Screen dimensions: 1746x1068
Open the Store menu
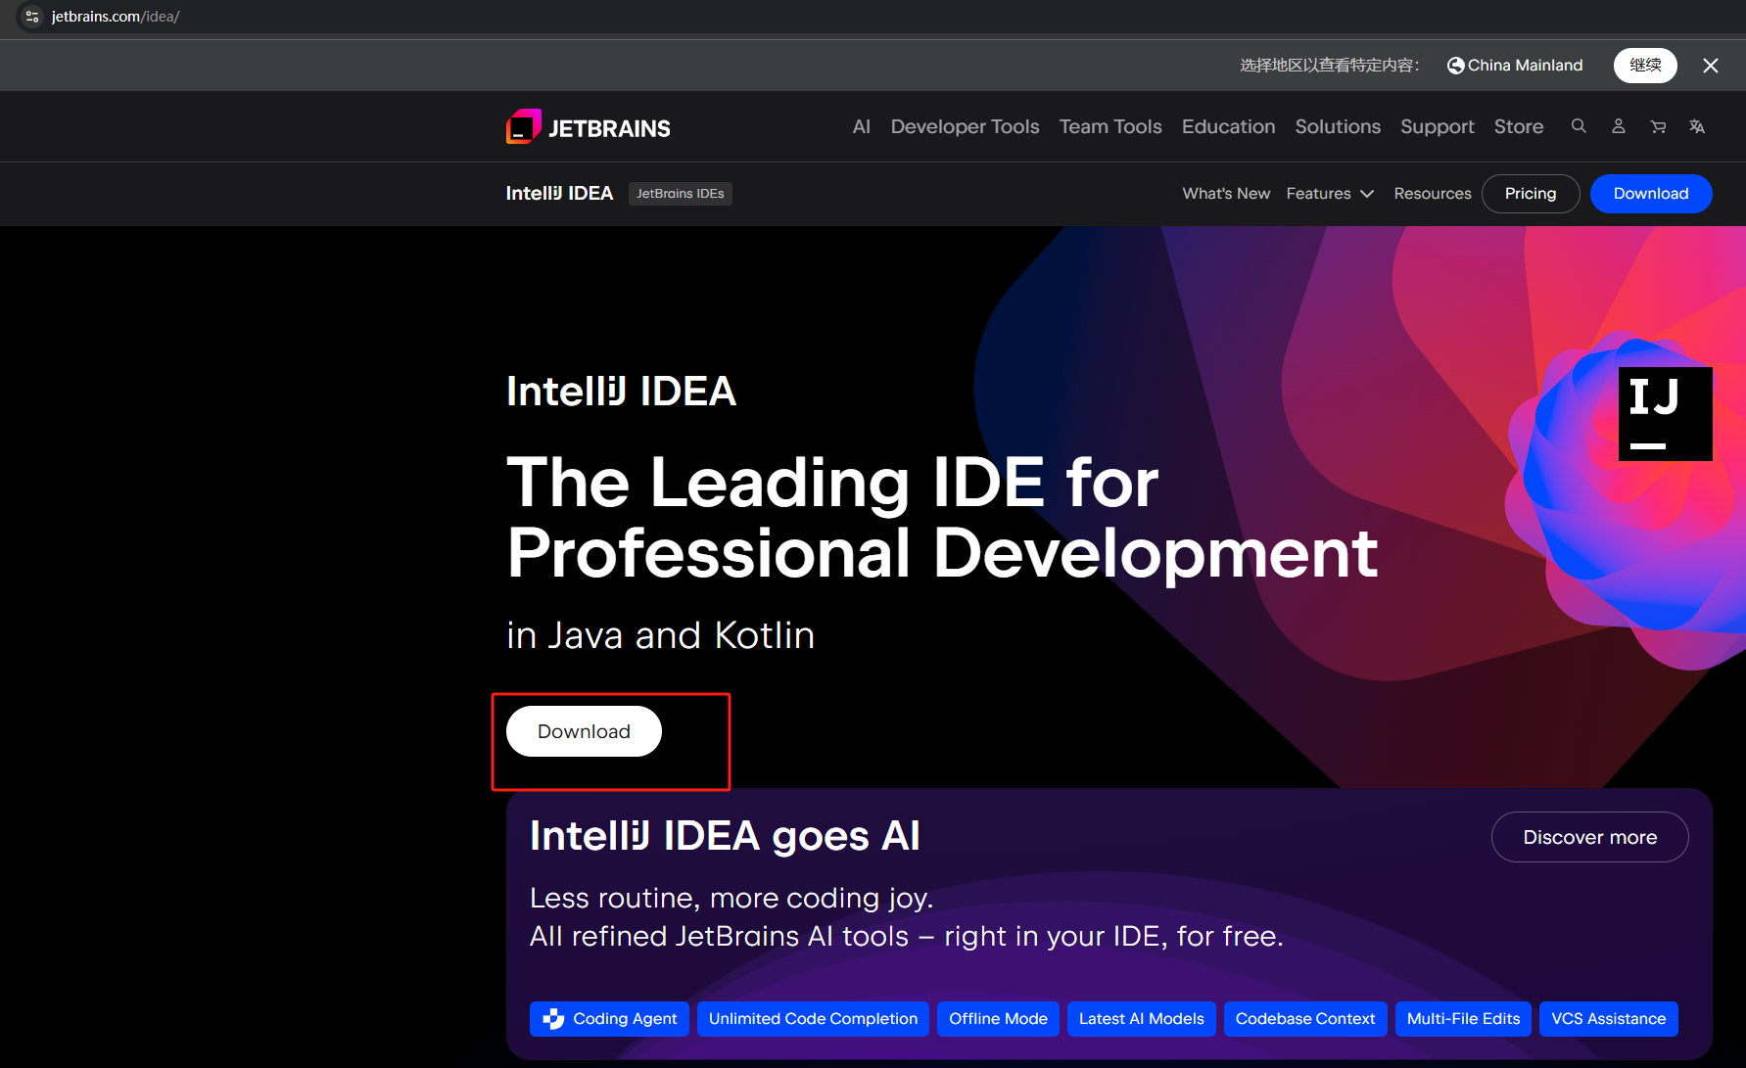coord(1519,127)
